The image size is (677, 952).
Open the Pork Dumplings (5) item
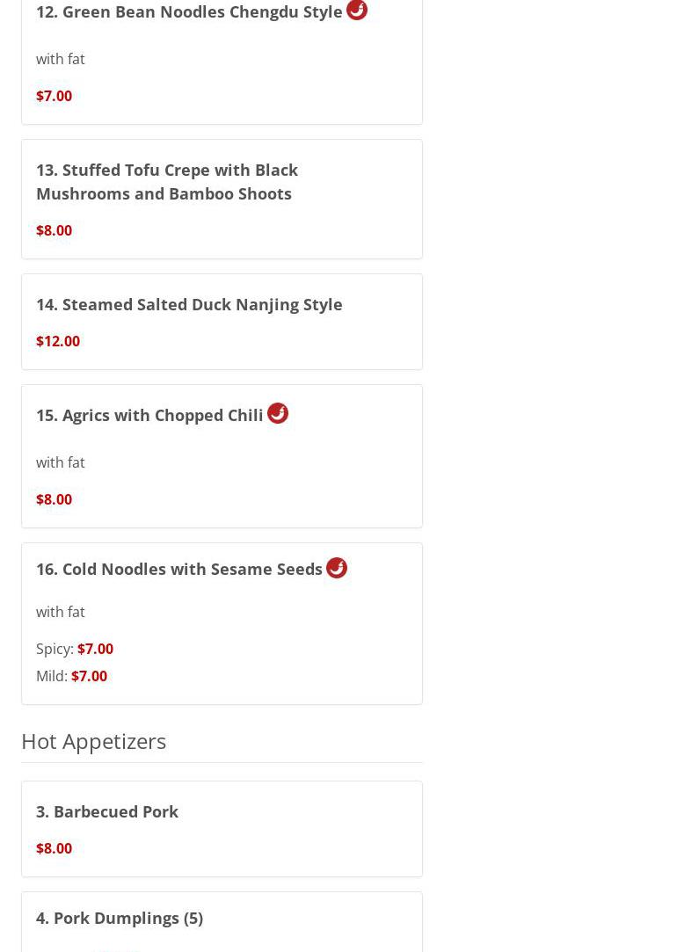point(120,918)
